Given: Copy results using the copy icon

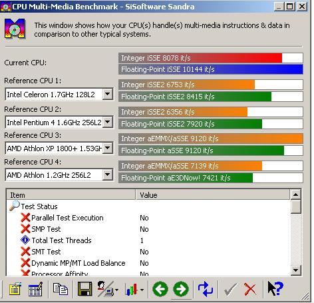Looking at the screenshot, I should [x=61, y=289].
